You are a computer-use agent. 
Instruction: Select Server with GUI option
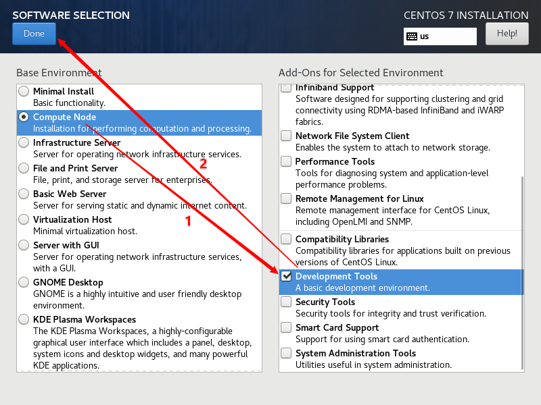[24, 245]
